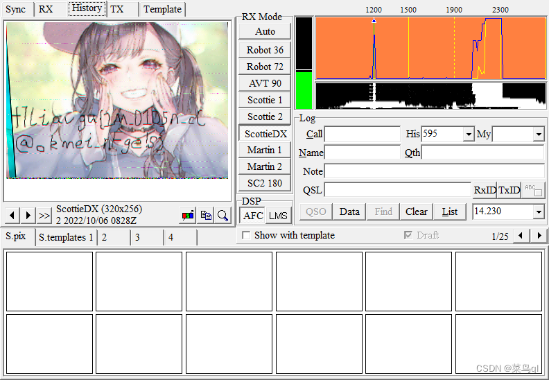Select ScottieDX RX mode
This screenshot has width=549, height=380.
[x=265, y=133]
